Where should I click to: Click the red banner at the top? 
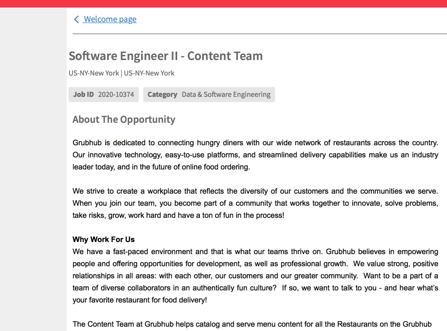(223, 3)
